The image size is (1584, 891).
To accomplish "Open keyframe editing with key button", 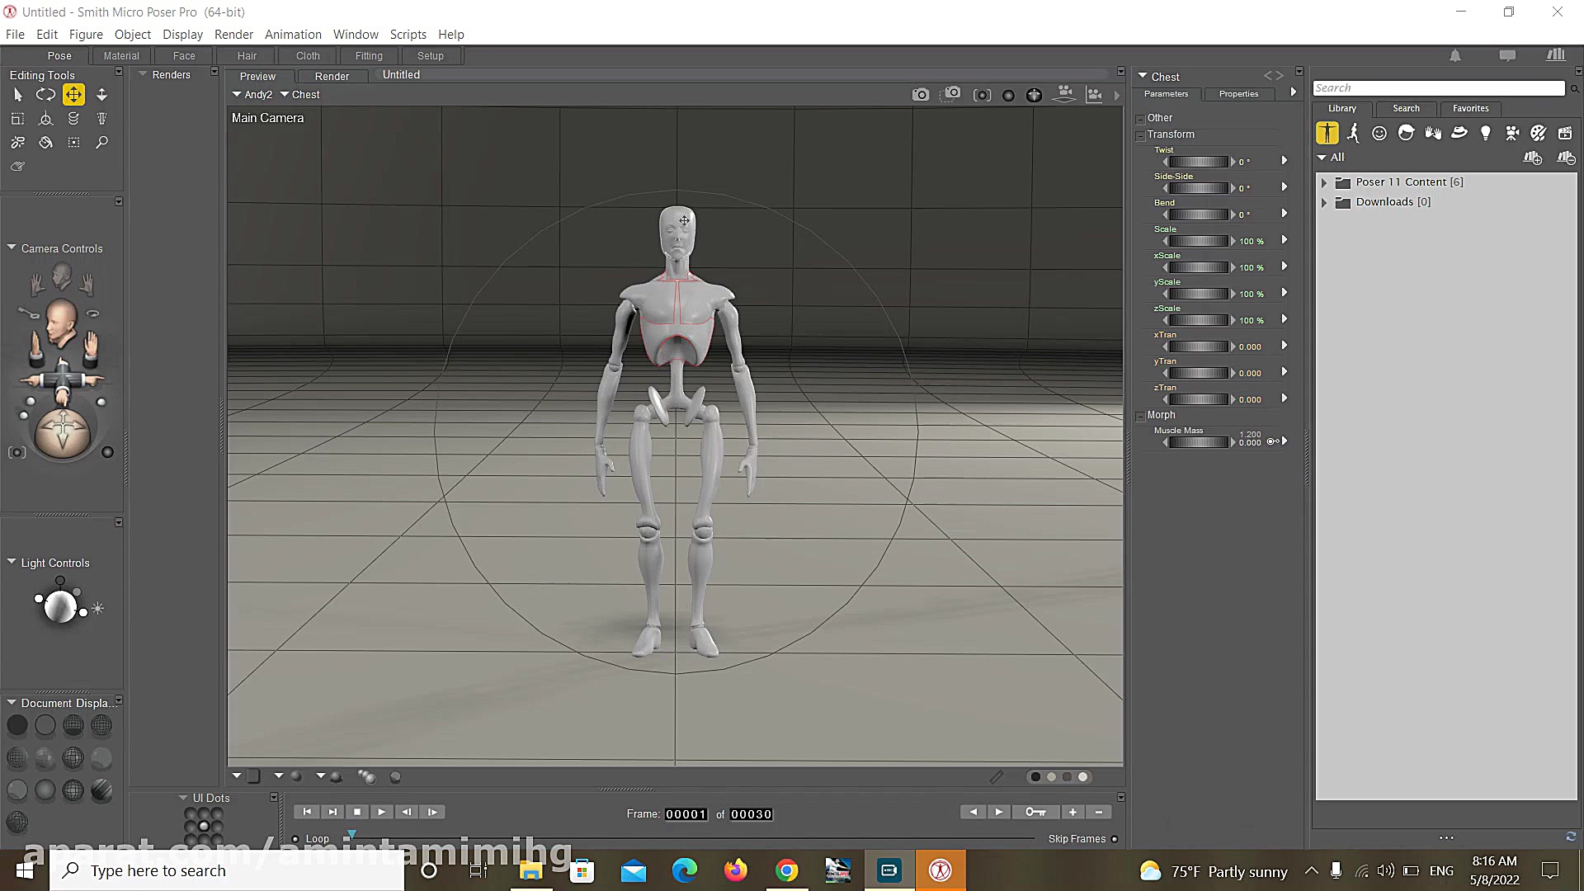I will click(1035, 813).
